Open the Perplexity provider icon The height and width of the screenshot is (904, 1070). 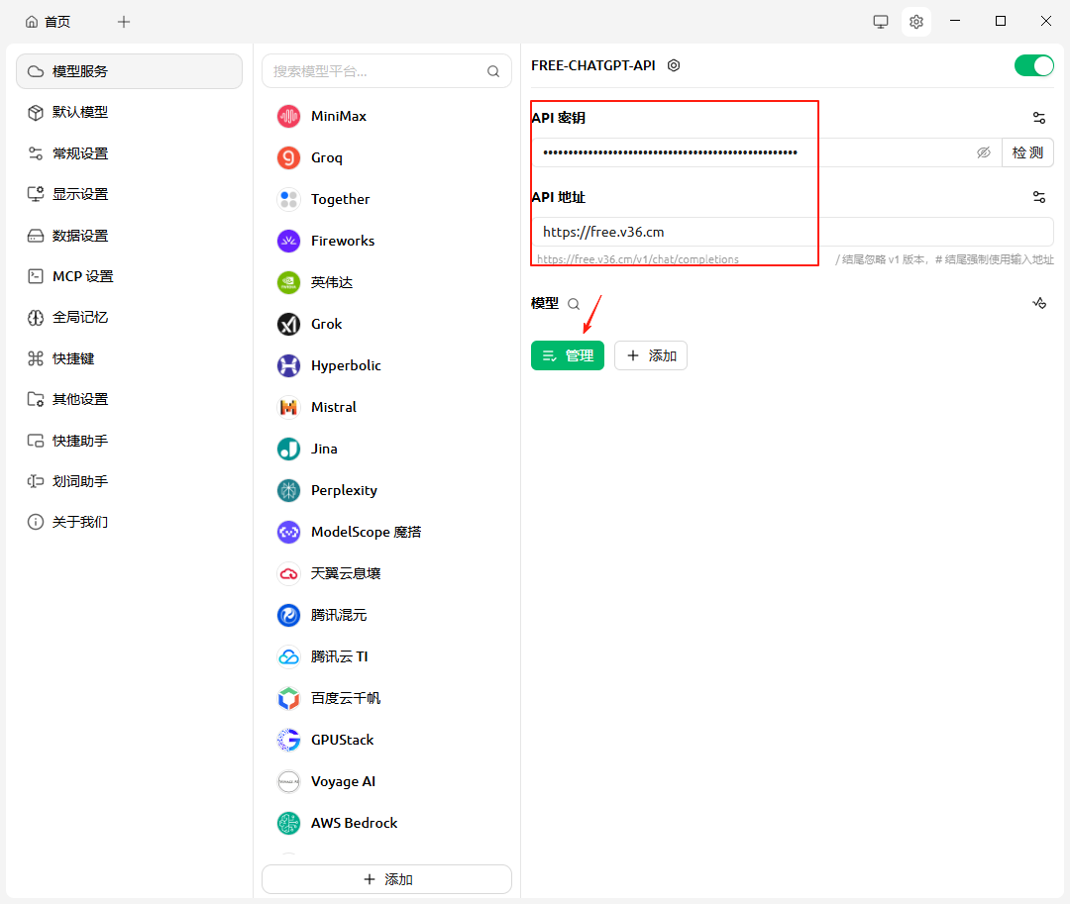288,490
